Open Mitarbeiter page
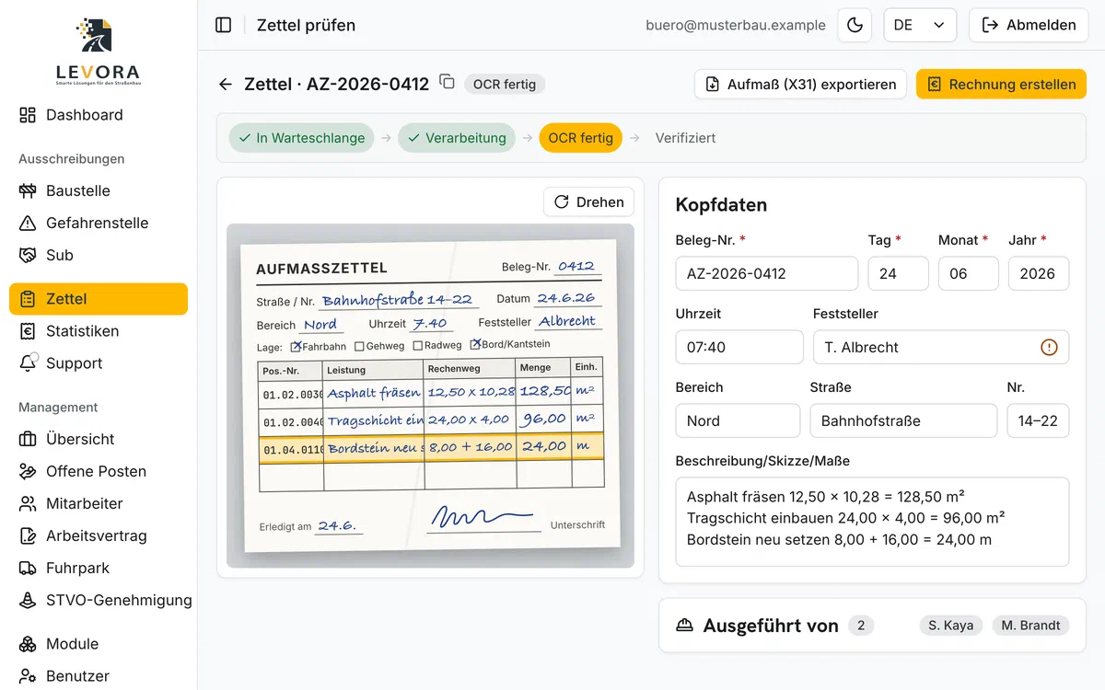 pyautogui.click(x=99, y=504)
